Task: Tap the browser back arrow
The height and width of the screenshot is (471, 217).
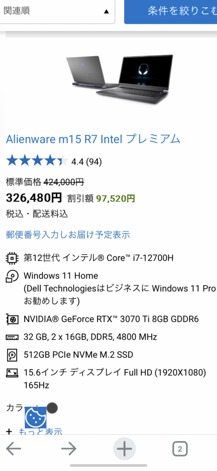Action: tap(13, 448)
